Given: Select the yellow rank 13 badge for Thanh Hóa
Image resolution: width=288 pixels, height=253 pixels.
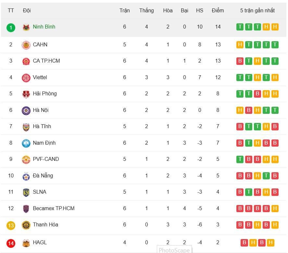Looking at the screenshot, I should click(11, 225).
